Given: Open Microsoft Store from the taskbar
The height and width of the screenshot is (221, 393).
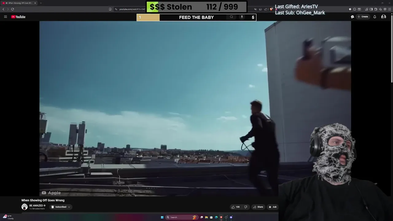Looking at the screenshot, I should (211, 217).
